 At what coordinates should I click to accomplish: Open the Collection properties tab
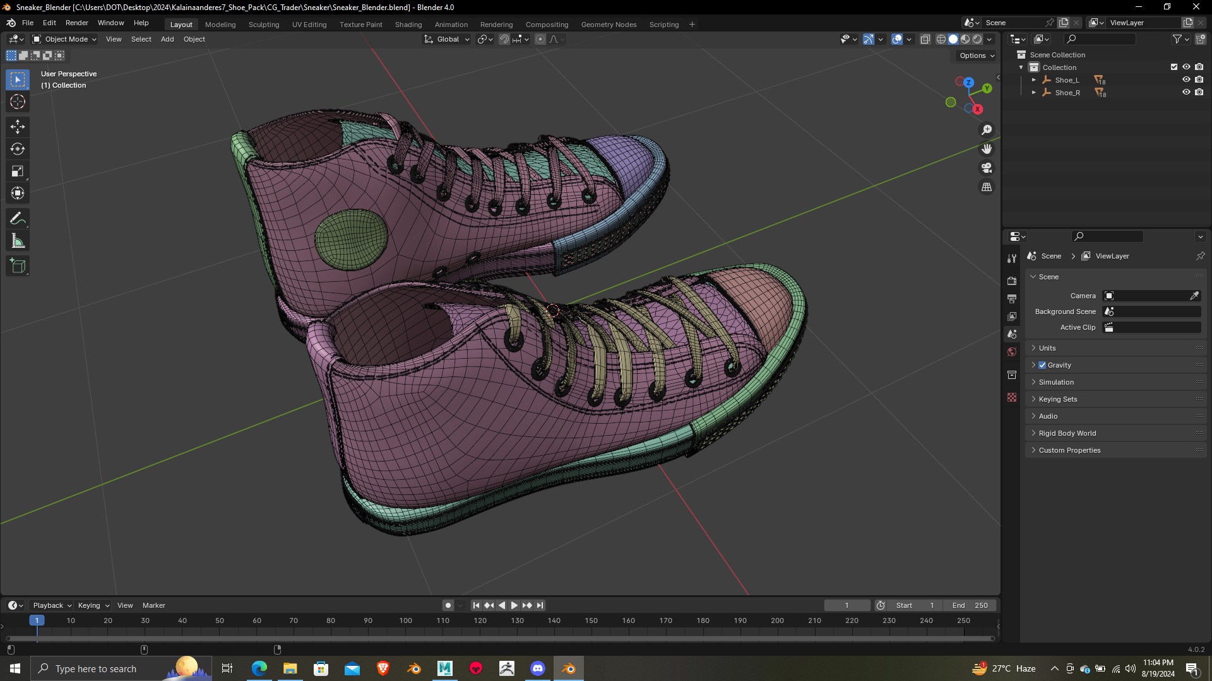pyautogui.click(x=1012, y=375)
